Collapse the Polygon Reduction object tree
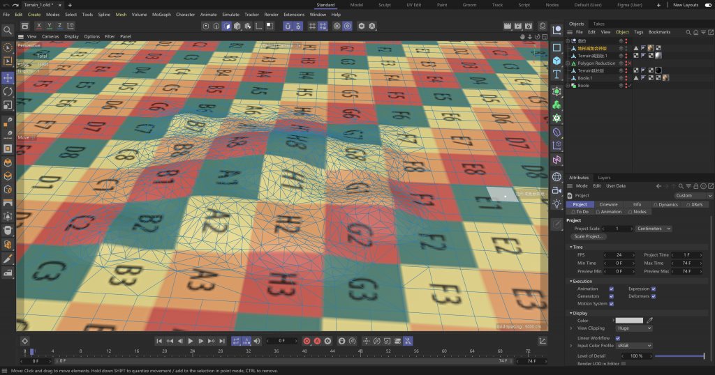 [568, 63]
